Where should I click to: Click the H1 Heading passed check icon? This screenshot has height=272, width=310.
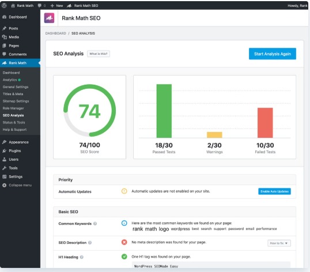(x=124, y=256)
